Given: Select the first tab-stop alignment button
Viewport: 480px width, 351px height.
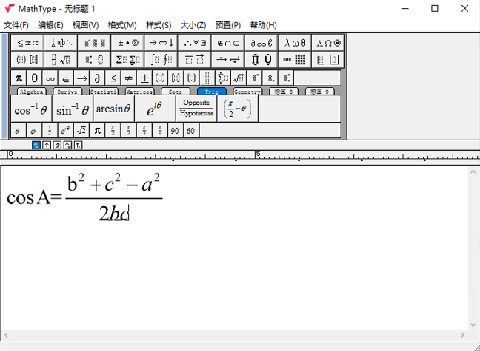Looking at the screenshot, I should (36, 145).
